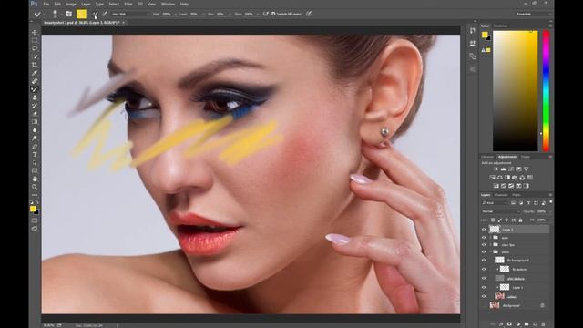
Task: Show the Background layer
Action: coord(484,305)
